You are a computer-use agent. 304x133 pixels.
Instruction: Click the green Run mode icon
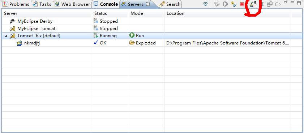pyautogui.click(x=132, y=35)
